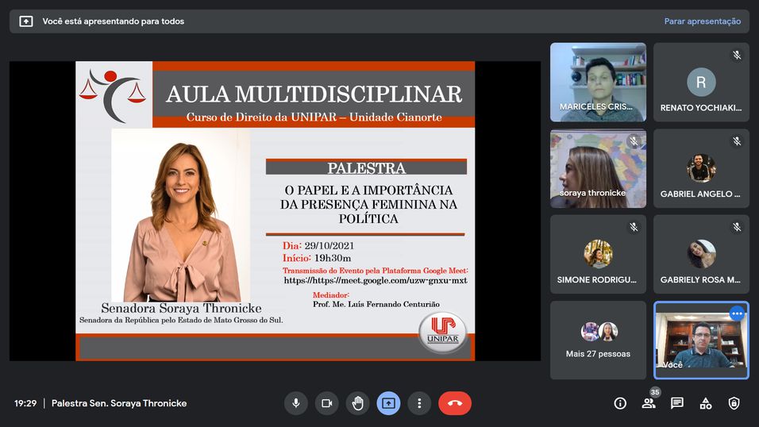759x427 pixels.
Task: Open host controls shield icon
Action: pos(734,403)
